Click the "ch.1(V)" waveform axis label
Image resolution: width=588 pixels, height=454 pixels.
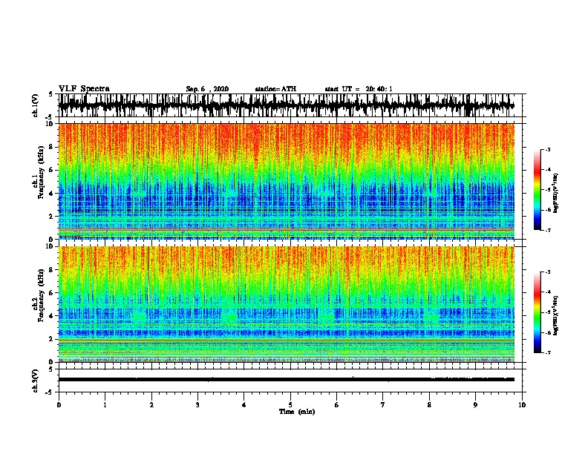pyautogui.click(x=35, y=105)
